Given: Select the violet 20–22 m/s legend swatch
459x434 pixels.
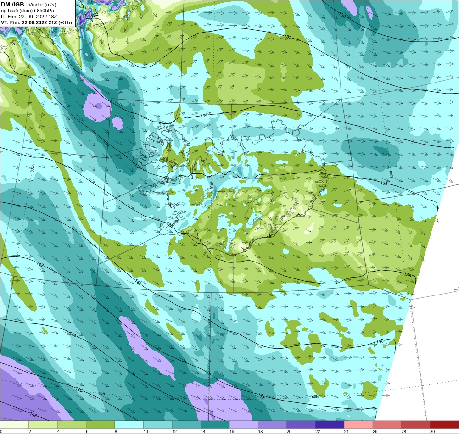Looking at the screenshot, I should 301,425.
